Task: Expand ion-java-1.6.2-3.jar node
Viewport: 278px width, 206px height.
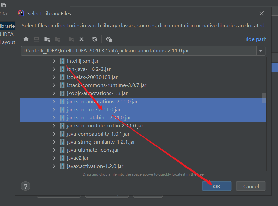Action: [54, 69]
